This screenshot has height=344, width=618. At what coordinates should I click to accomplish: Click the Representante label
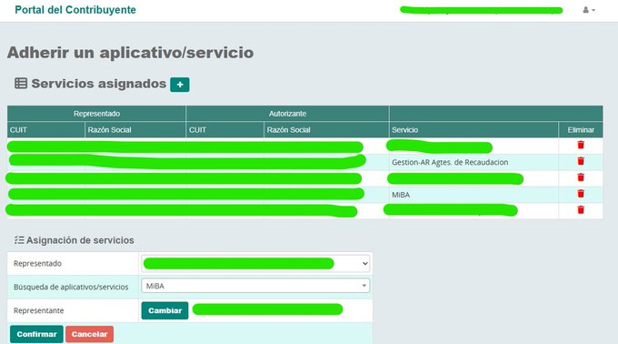[x=38, y=310]
